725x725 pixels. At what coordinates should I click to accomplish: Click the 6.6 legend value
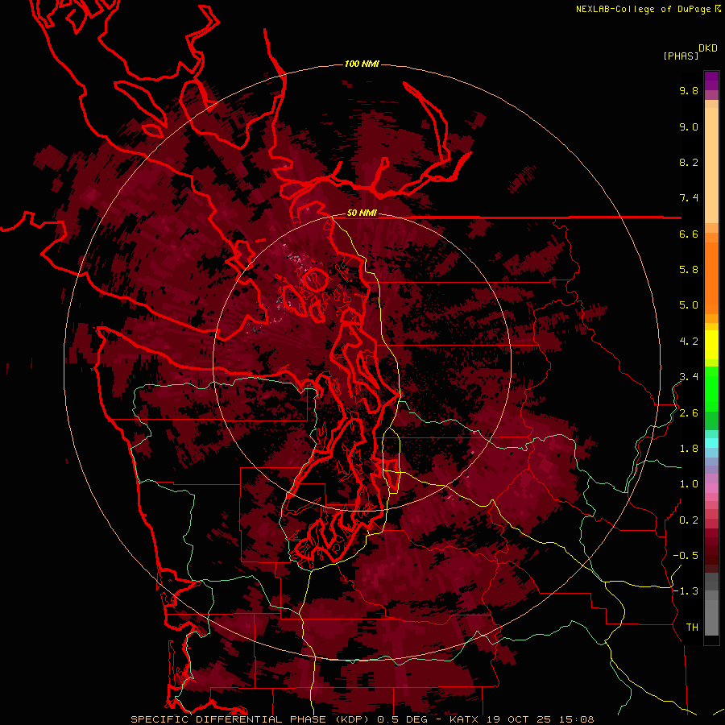tap(689, 234)
